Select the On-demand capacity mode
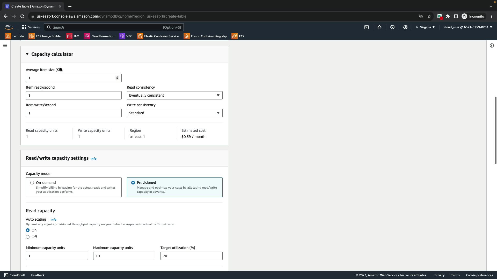This screenshot has width=497, height=279. point(32,183)
